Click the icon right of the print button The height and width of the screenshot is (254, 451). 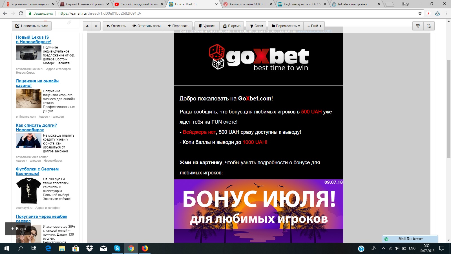[429, 26]
